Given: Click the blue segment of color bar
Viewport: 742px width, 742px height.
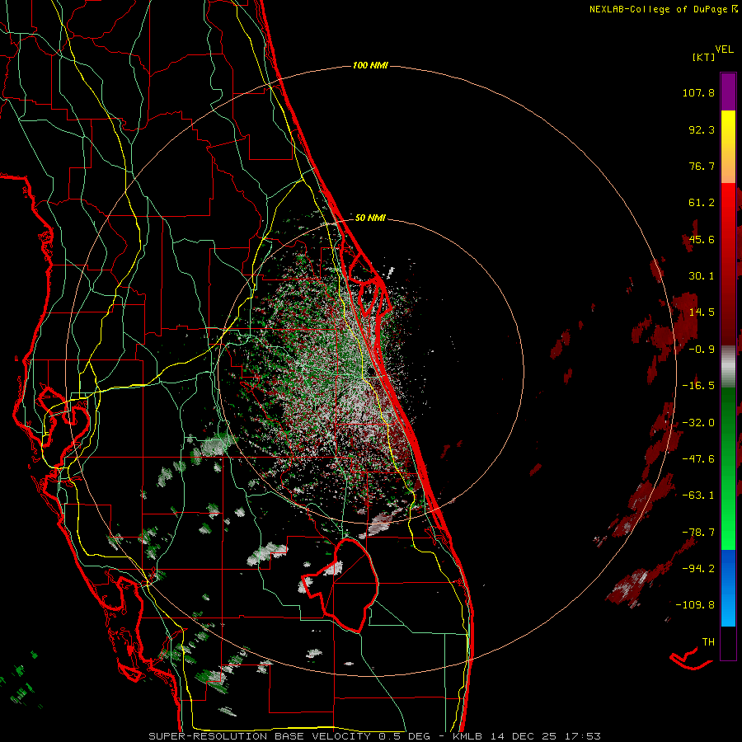Looking at the screenshot, I should 728,588.
